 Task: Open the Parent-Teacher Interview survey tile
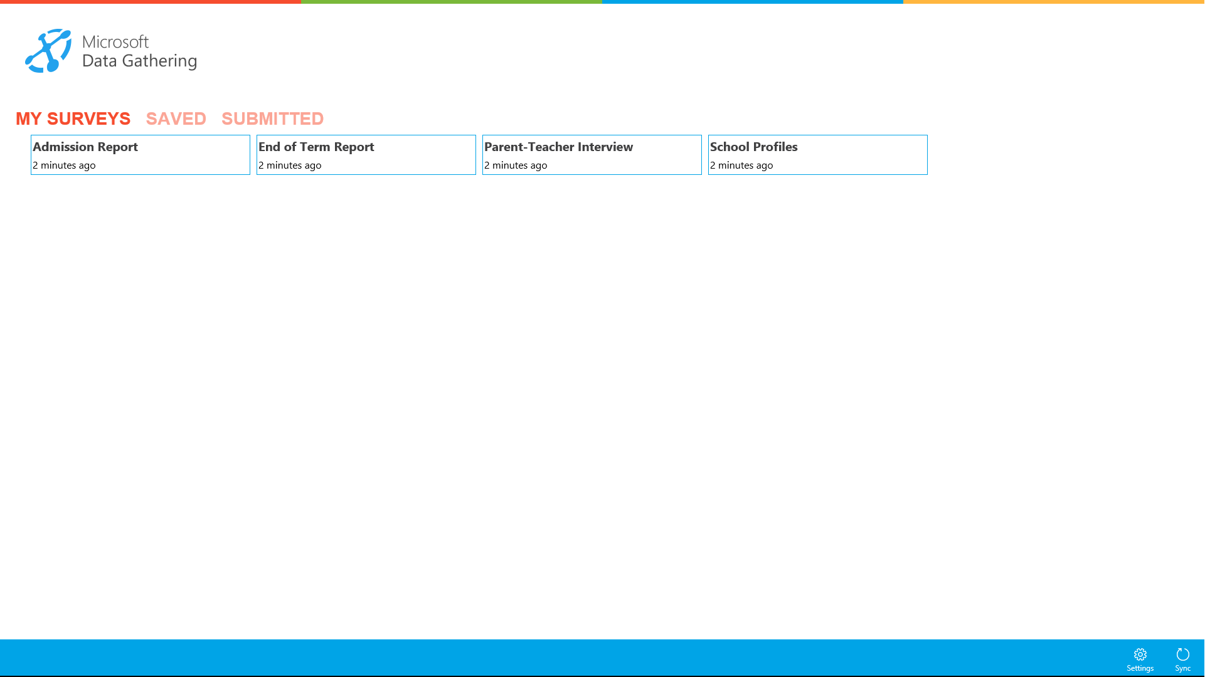(592, 154)
